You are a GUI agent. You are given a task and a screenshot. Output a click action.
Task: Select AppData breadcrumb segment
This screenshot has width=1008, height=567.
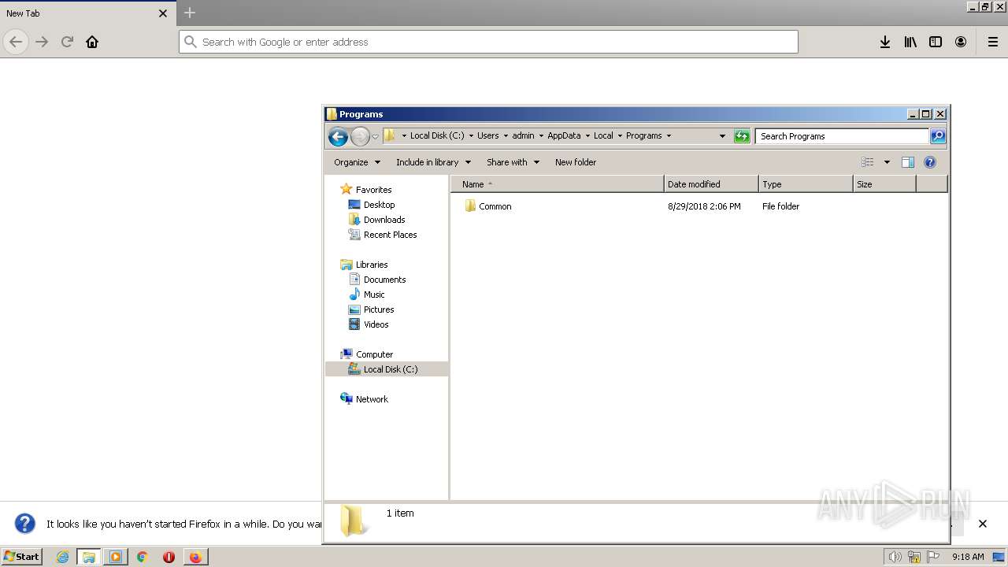[564, 135]
